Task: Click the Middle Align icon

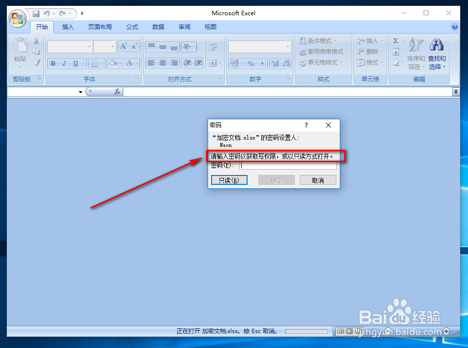Action: tap(163, 46)
